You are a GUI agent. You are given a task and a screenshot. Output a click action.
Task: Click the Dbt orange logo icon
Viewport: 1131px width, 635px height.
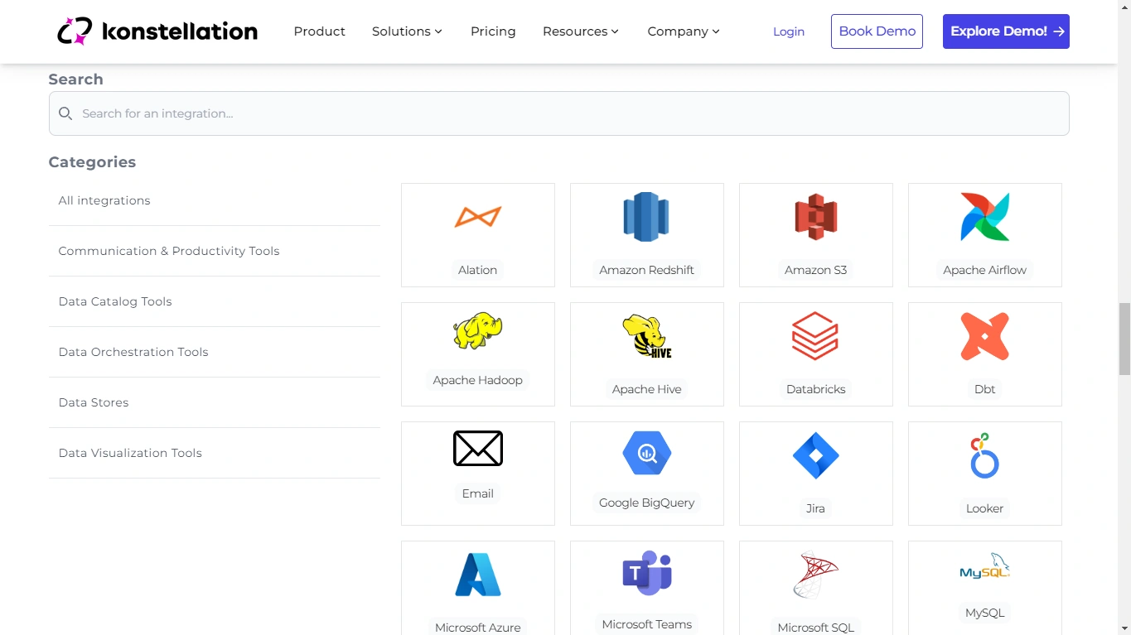[x=984, y=336]
